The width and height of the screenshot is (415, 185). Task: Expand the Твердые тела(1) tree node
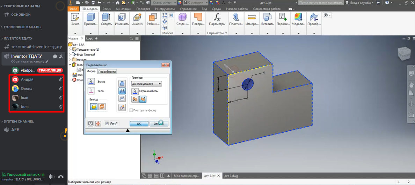[70, 50]
